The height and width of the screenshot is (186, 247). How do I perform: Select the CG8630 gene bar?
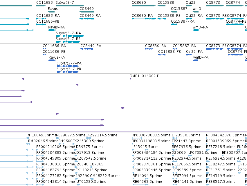[144, 6]
